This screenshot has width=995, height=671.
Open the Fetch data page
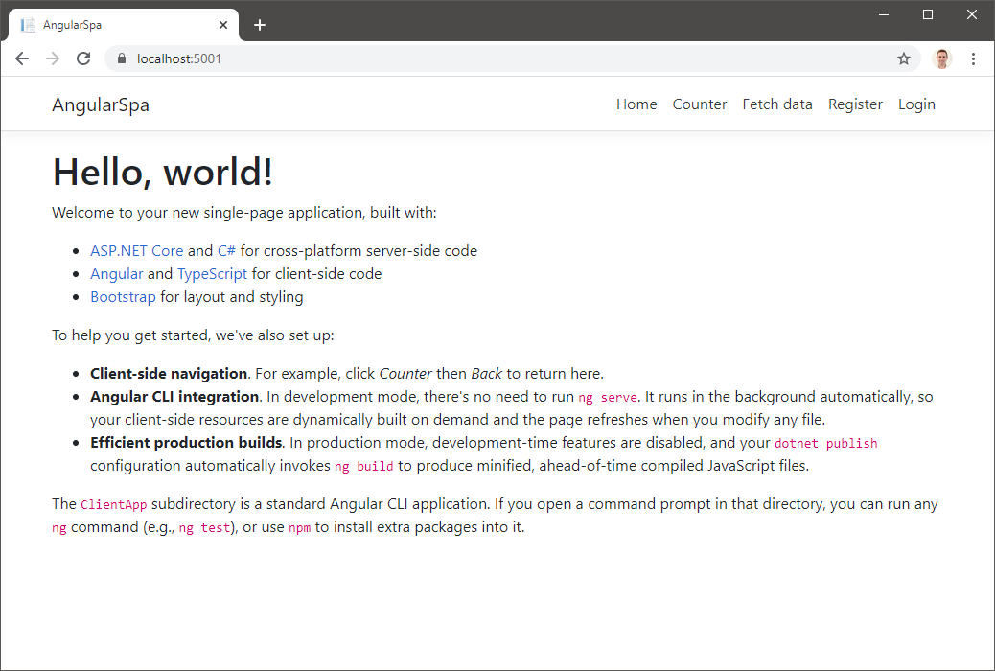pos(776,104)
